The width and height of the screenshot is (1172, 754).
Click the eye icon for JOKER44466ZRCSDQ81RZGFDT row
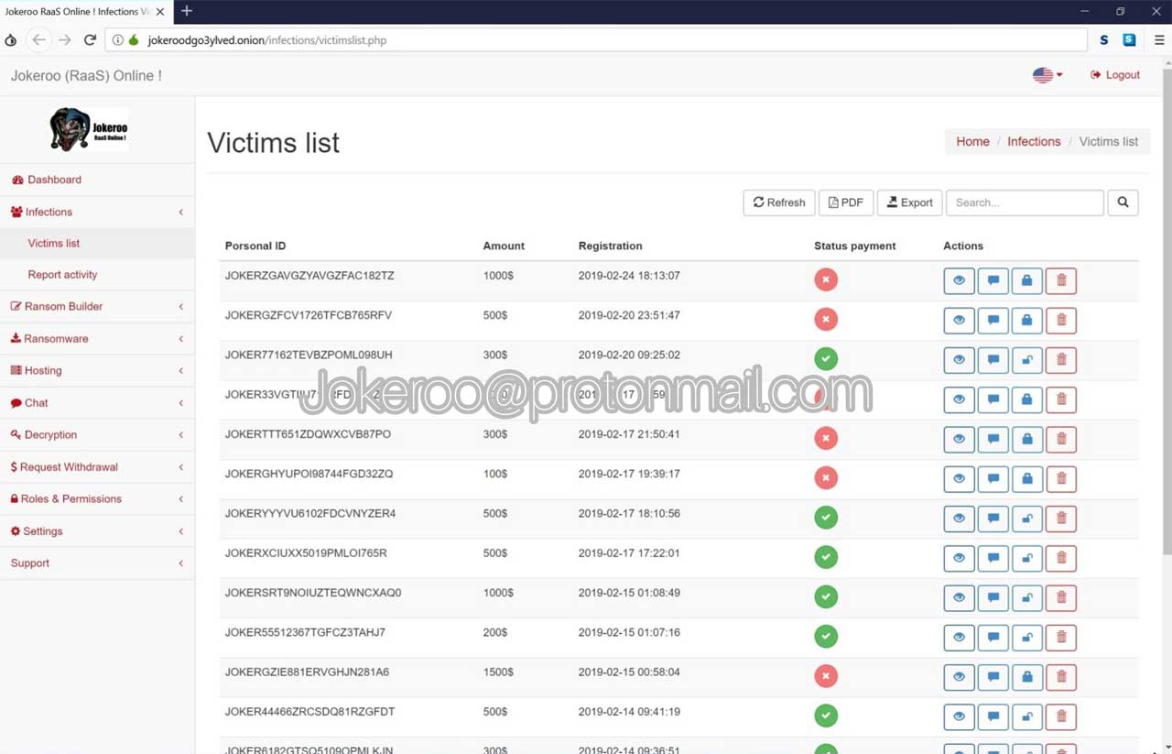[959, 716]
